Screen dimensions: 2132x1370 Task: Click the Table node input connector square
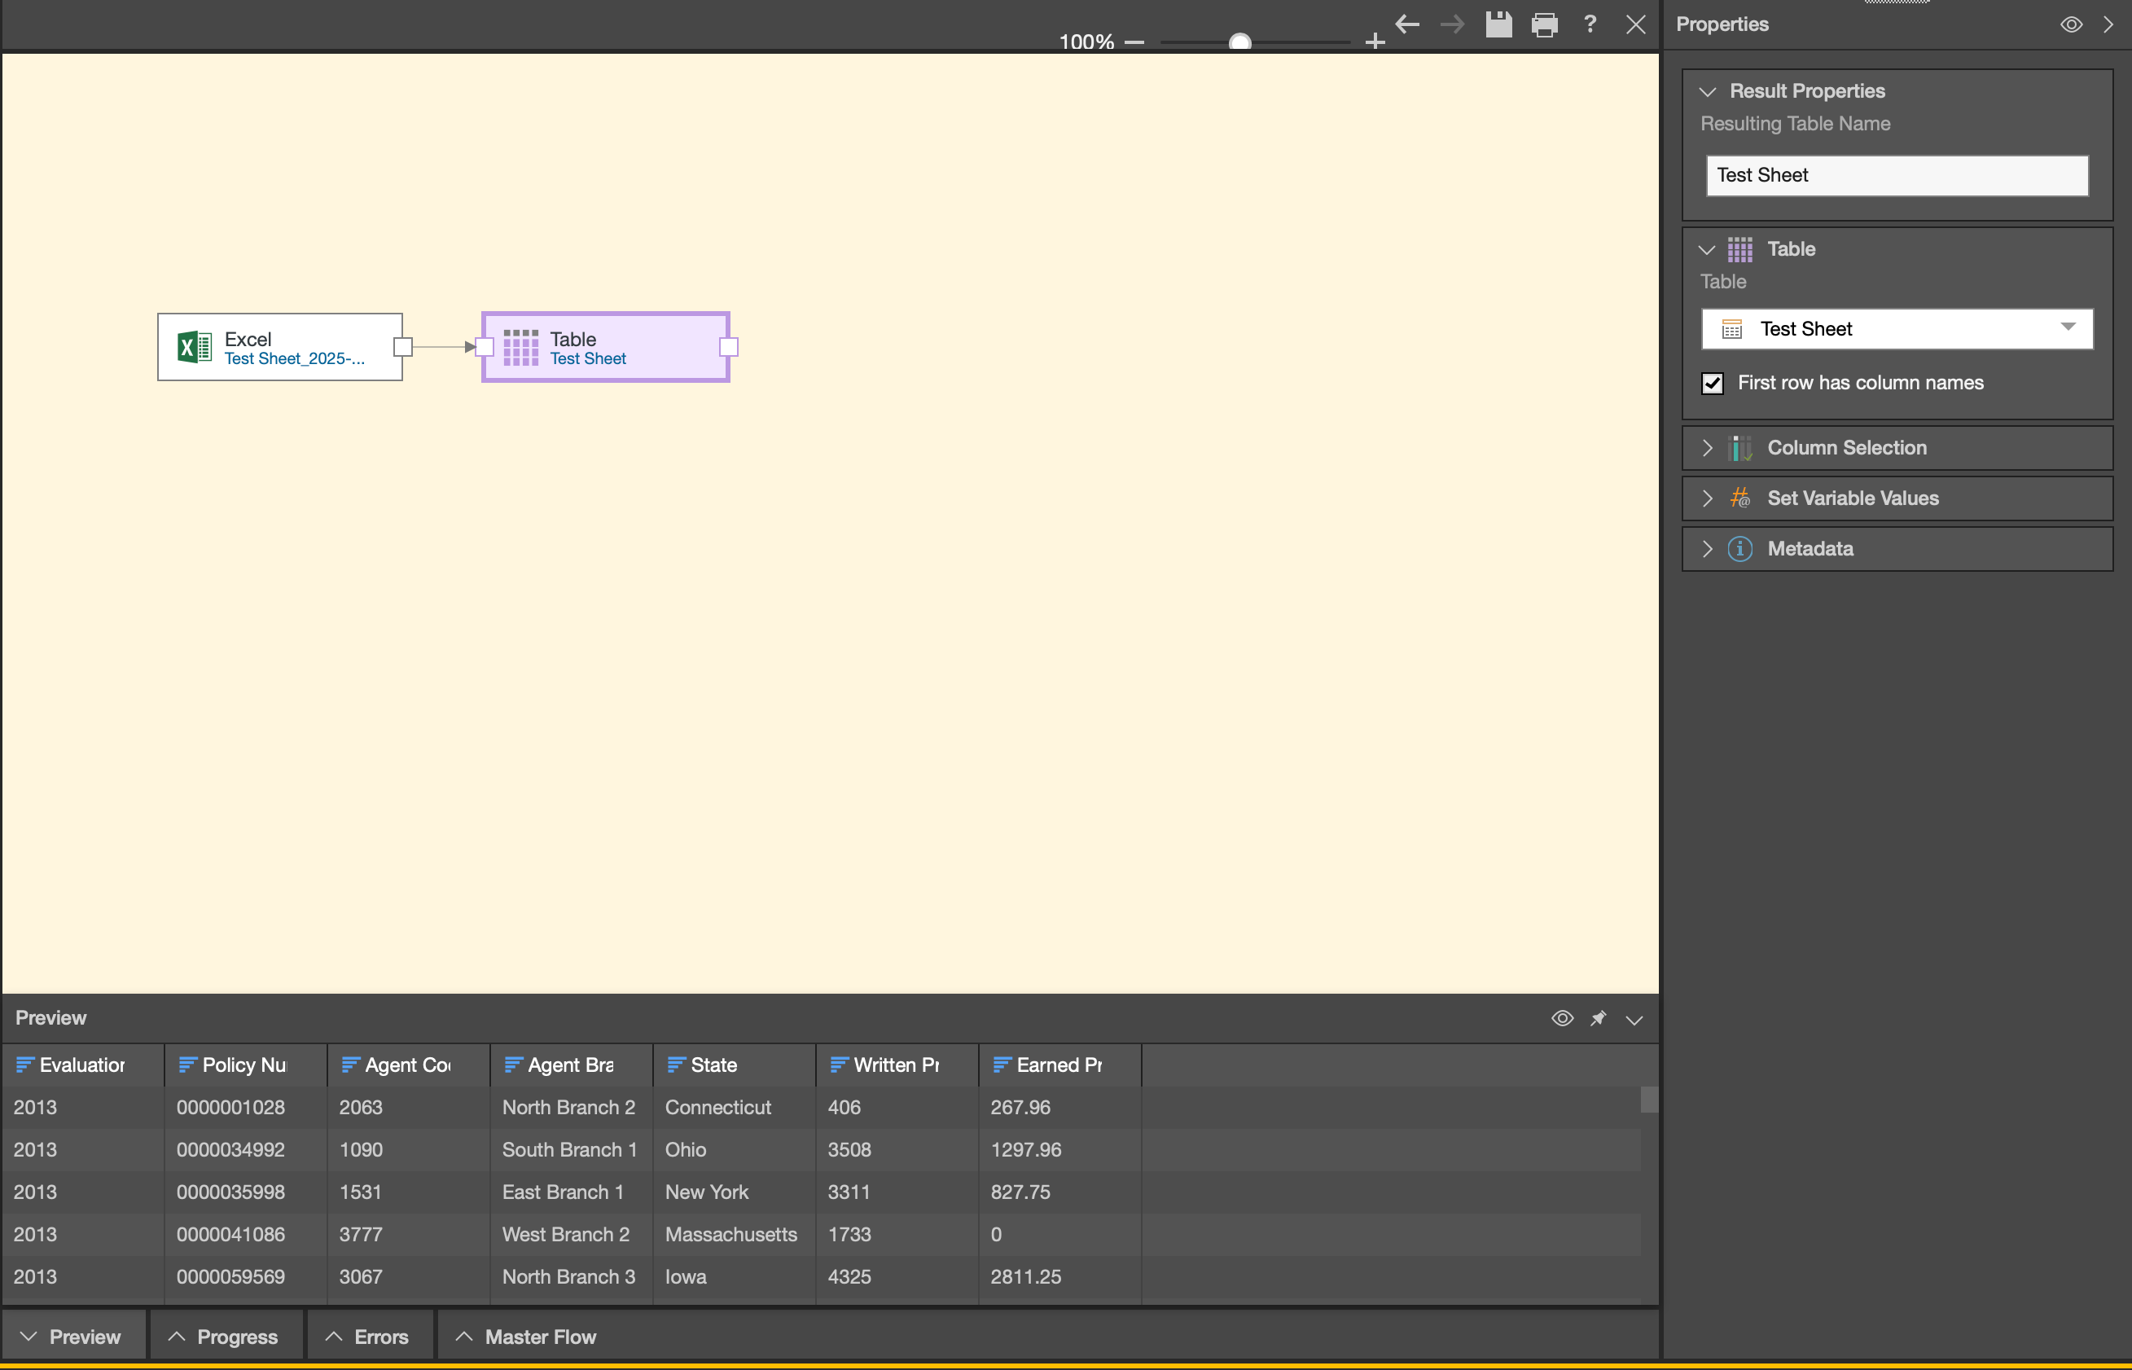pyautogui.click(x=485, y=347)
